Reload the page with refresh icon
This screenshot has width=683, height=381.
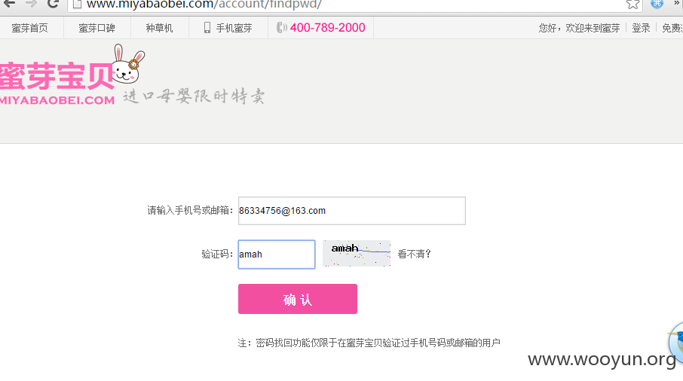click(53, 4)
